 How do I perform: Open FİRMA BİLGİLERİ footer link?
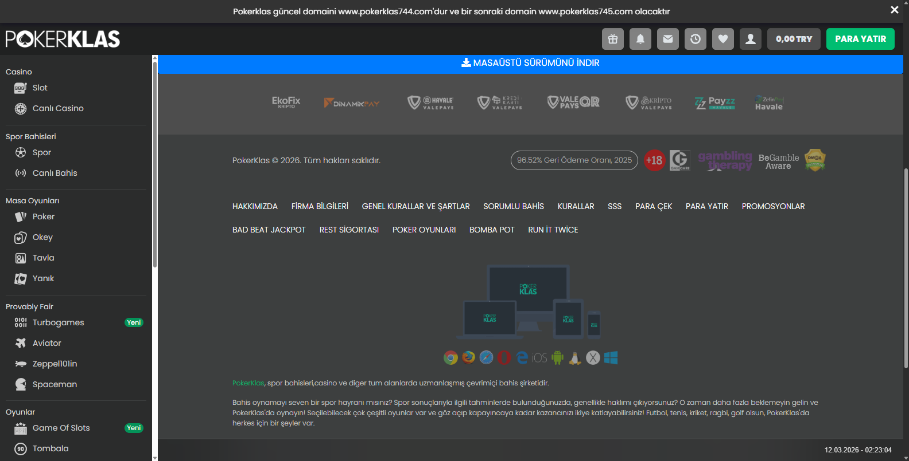[x=320, y=206]
